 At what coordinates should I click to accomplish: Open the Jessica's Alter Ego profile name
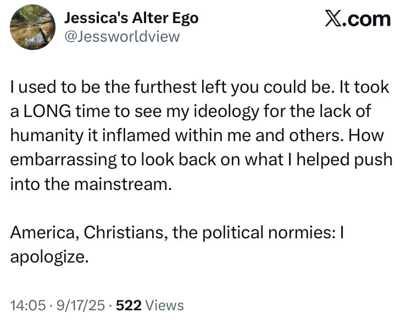131,18
